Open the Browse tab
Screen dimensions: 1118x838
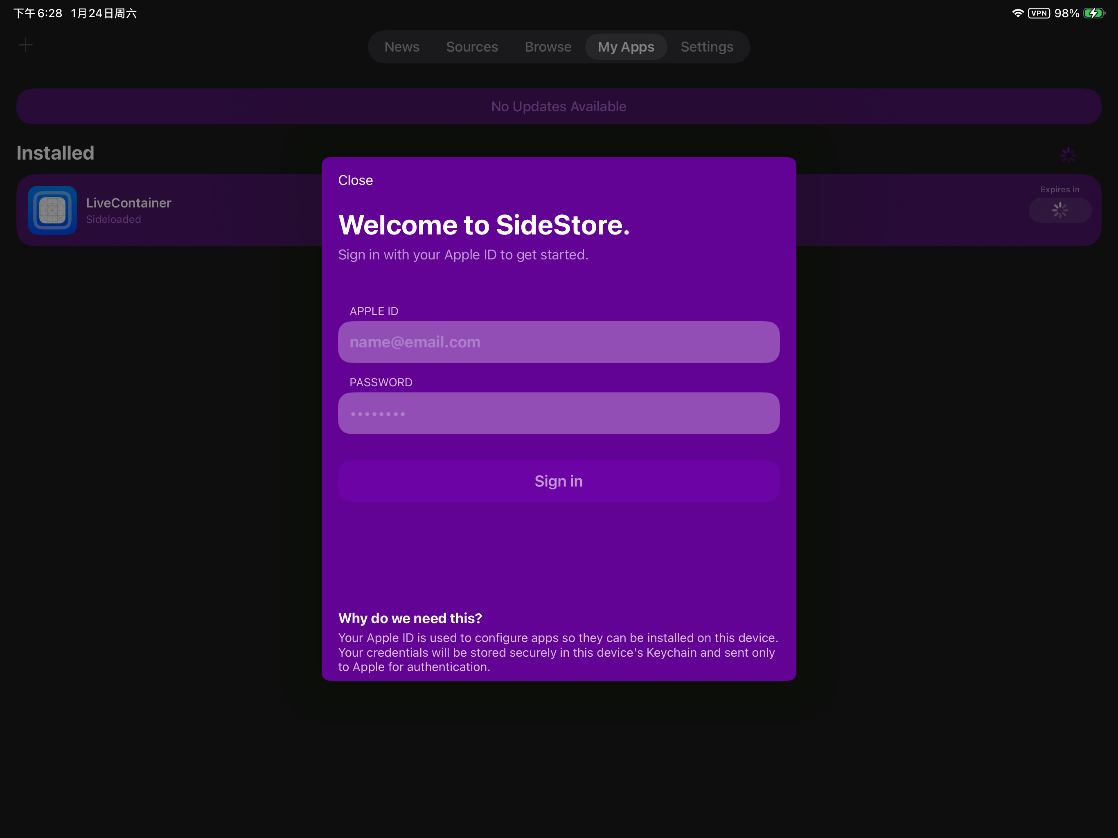tap(548, 47)
